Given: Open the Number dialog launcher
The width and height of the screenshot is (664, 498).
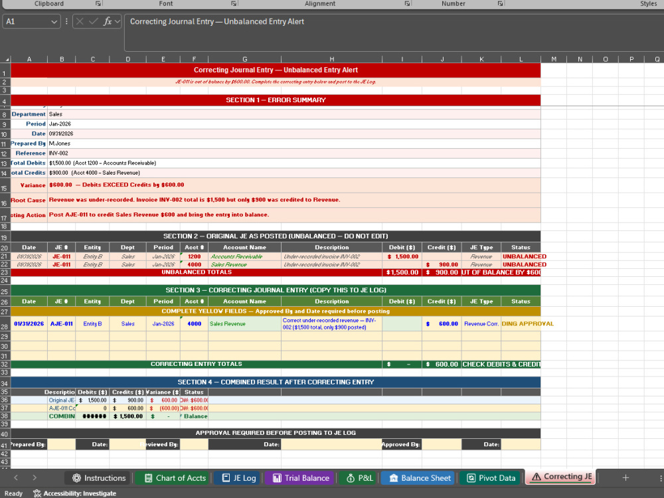Looking at the screenshot, I should tap(501, 3).
